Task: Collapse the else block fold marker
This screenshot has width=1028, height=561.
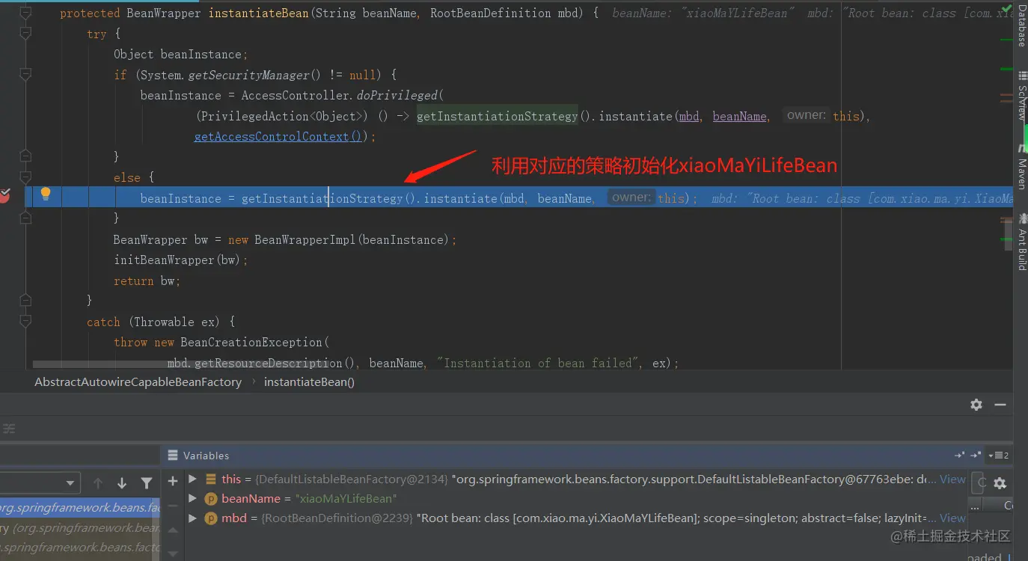Action: (25, 177)
